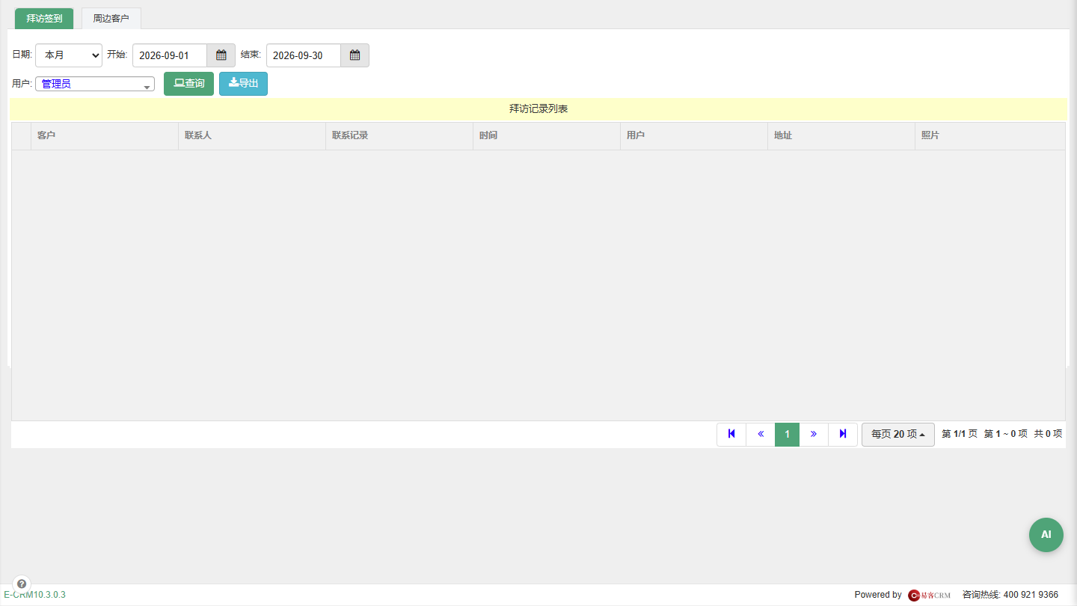
Task: Click the 联系记录 column header
Action: pos(399,136)
